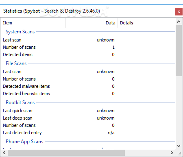Click the 'unknown' value beside Last deep scan

106,118
